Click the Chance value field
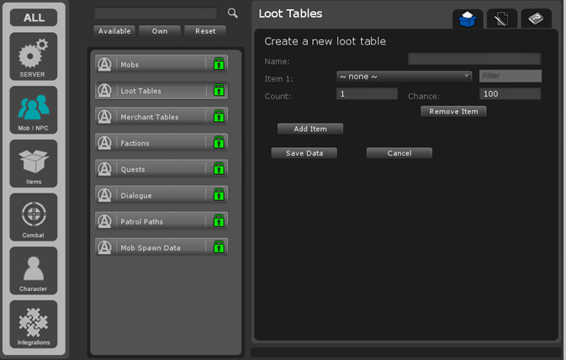 point(510,94)
